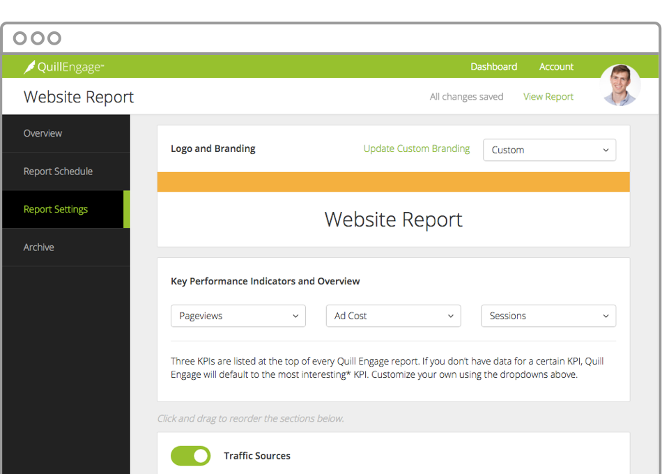Click the View Report link
This screenshot has width=662, height=474.
tap(548, 97)
